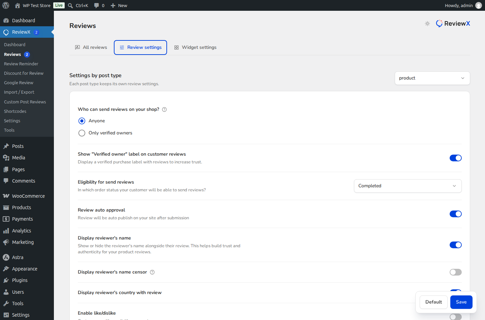Viewport: 485px width, 320px height.
Task: Open the Marketing sidebar item
Action: pos(27,242)
